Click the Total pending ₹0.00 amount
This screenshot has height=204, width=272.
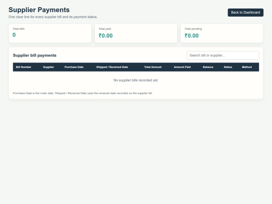(191, 36)
